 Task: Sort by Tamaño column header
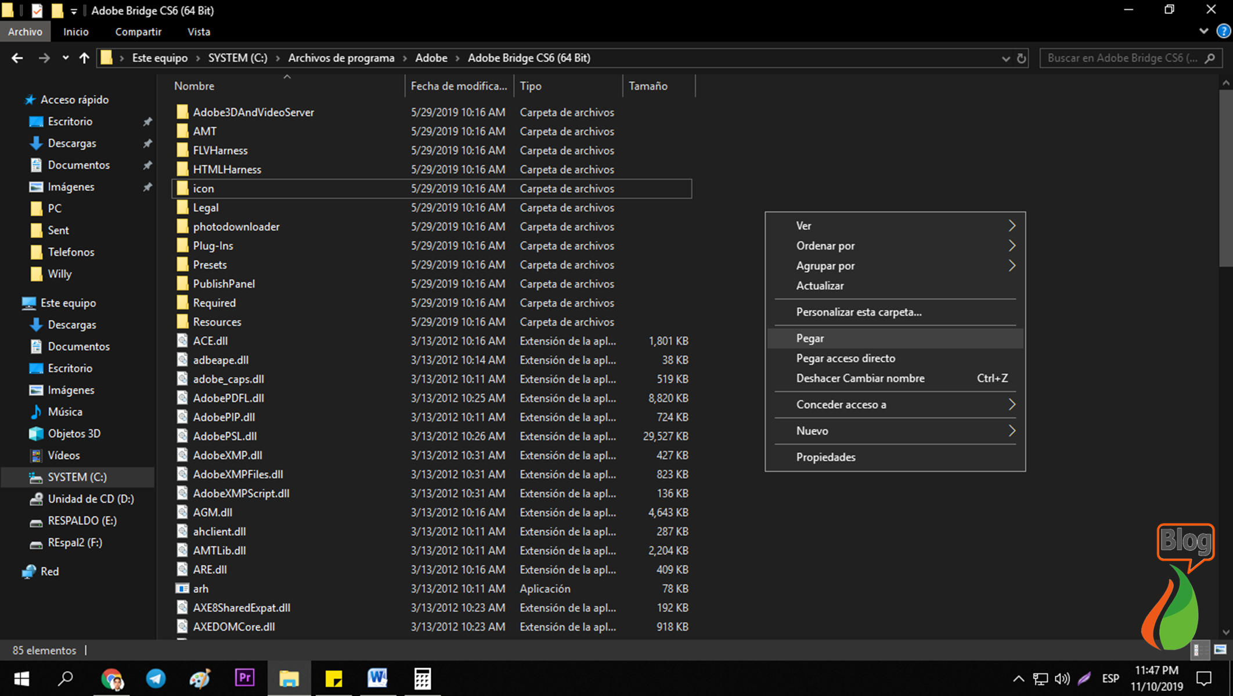(x=659, y=86)
